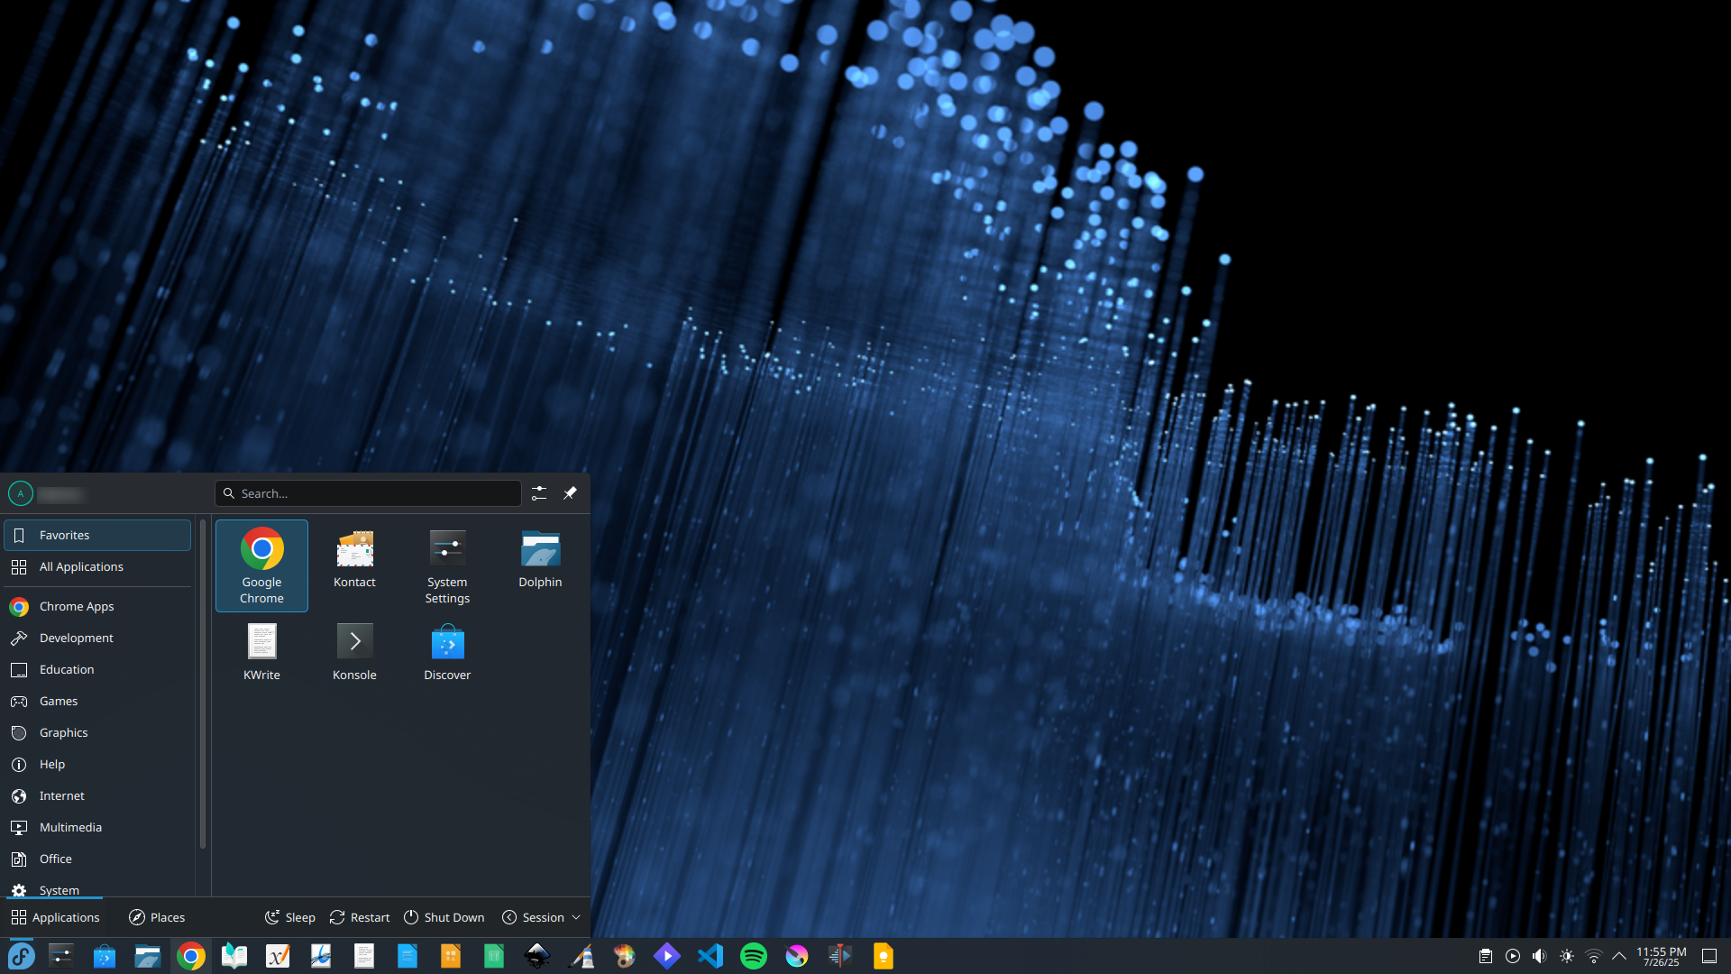Switch to the Places tab
The image size is (1731, 974).
pos(157,917)
